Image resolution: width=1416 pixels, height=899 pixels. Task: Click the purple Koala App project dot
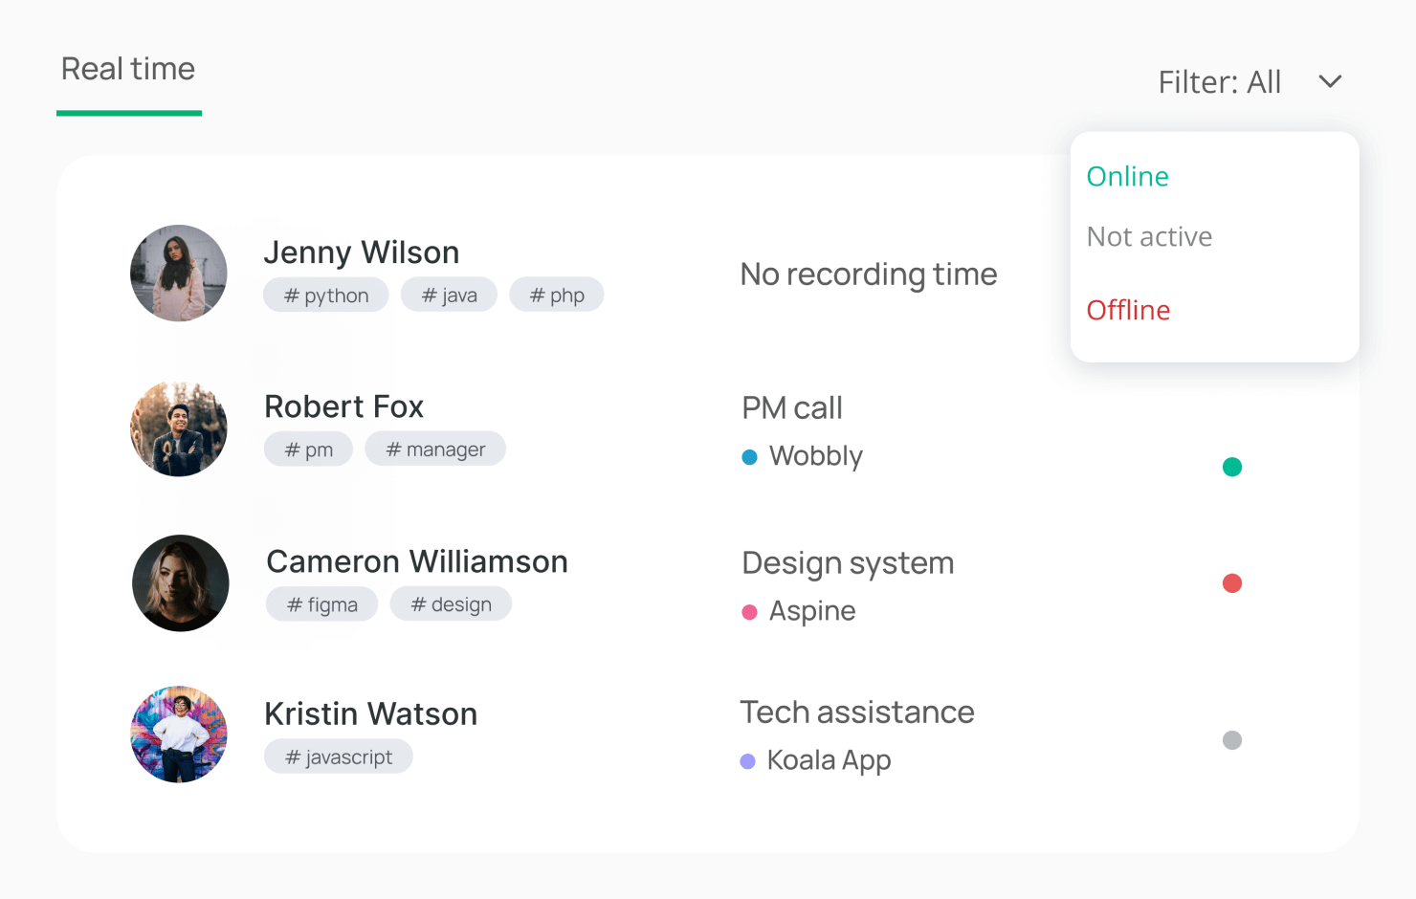point(748,761)
